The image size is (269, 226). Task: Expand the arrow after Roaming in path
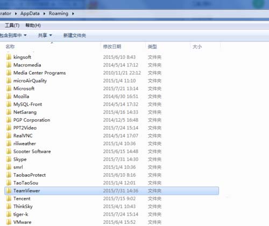pyautogui.click(x=73, y=13)
